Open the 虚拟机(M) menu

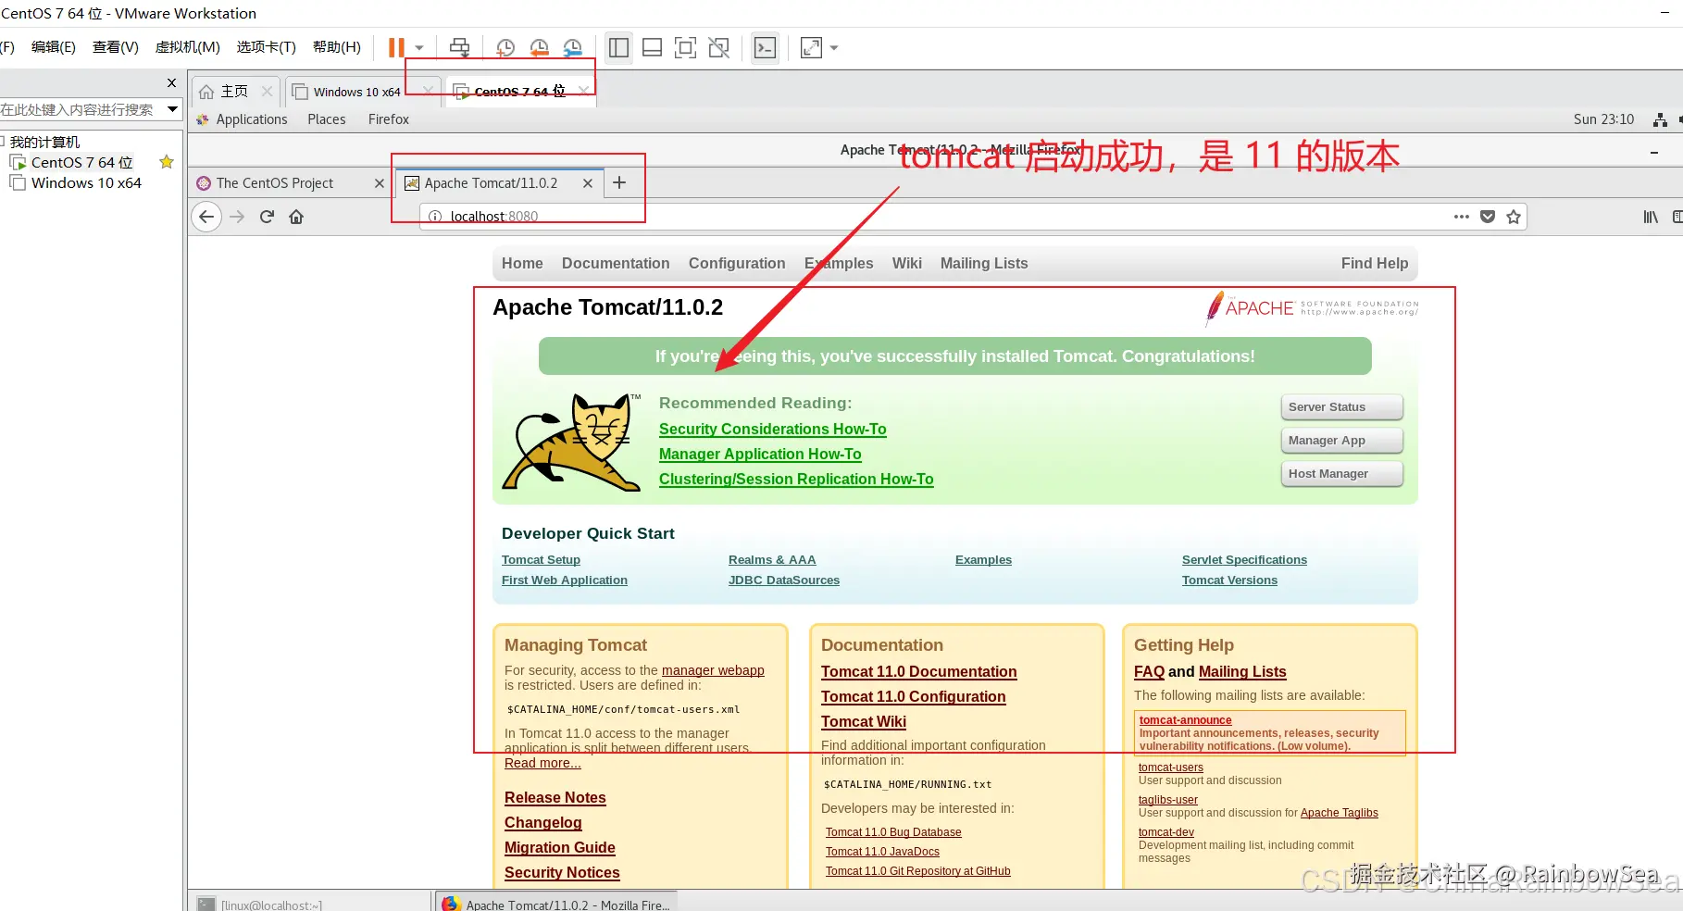[x=188, y=47]
